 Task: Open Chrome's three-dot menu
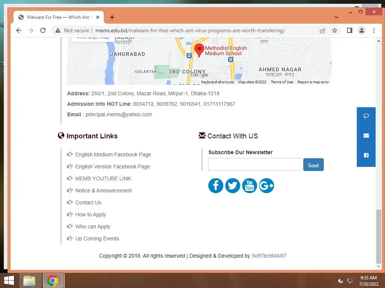pos(374,30)
